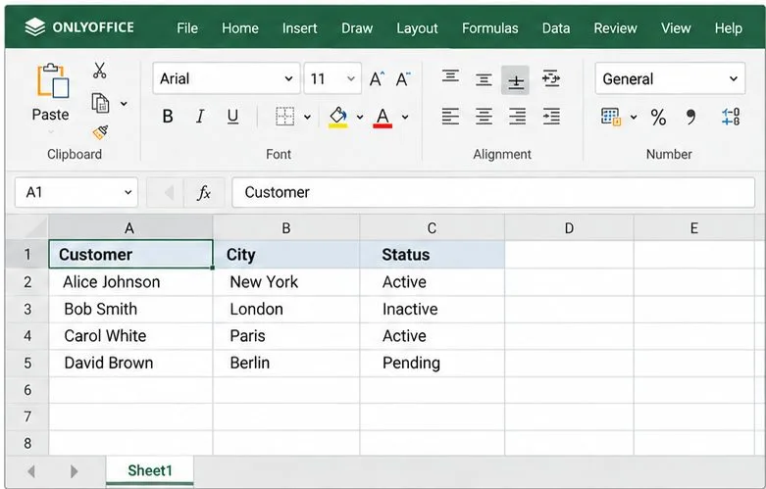Open the Data tab

click(x=556, y=28)
